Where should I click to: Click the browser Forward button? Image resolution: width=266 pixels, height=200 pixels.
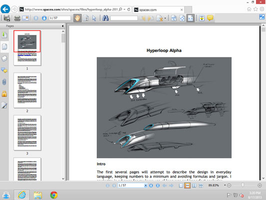coord(14,9)
